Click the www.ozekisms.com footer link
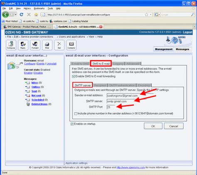 tap(131, 168)
